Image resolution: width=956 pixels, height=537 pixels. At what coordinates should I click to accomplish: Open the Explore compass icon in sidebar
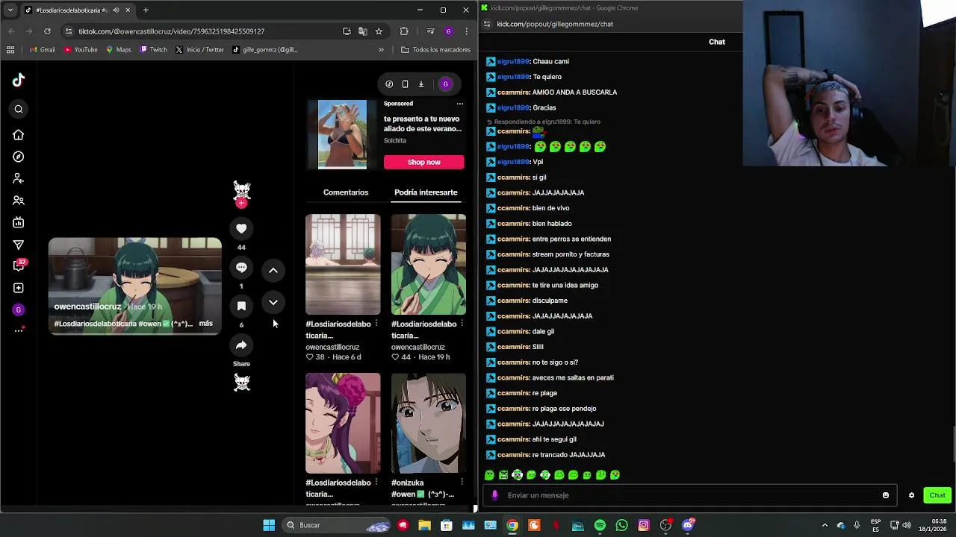pyautogui.click(x=19, y=157)
